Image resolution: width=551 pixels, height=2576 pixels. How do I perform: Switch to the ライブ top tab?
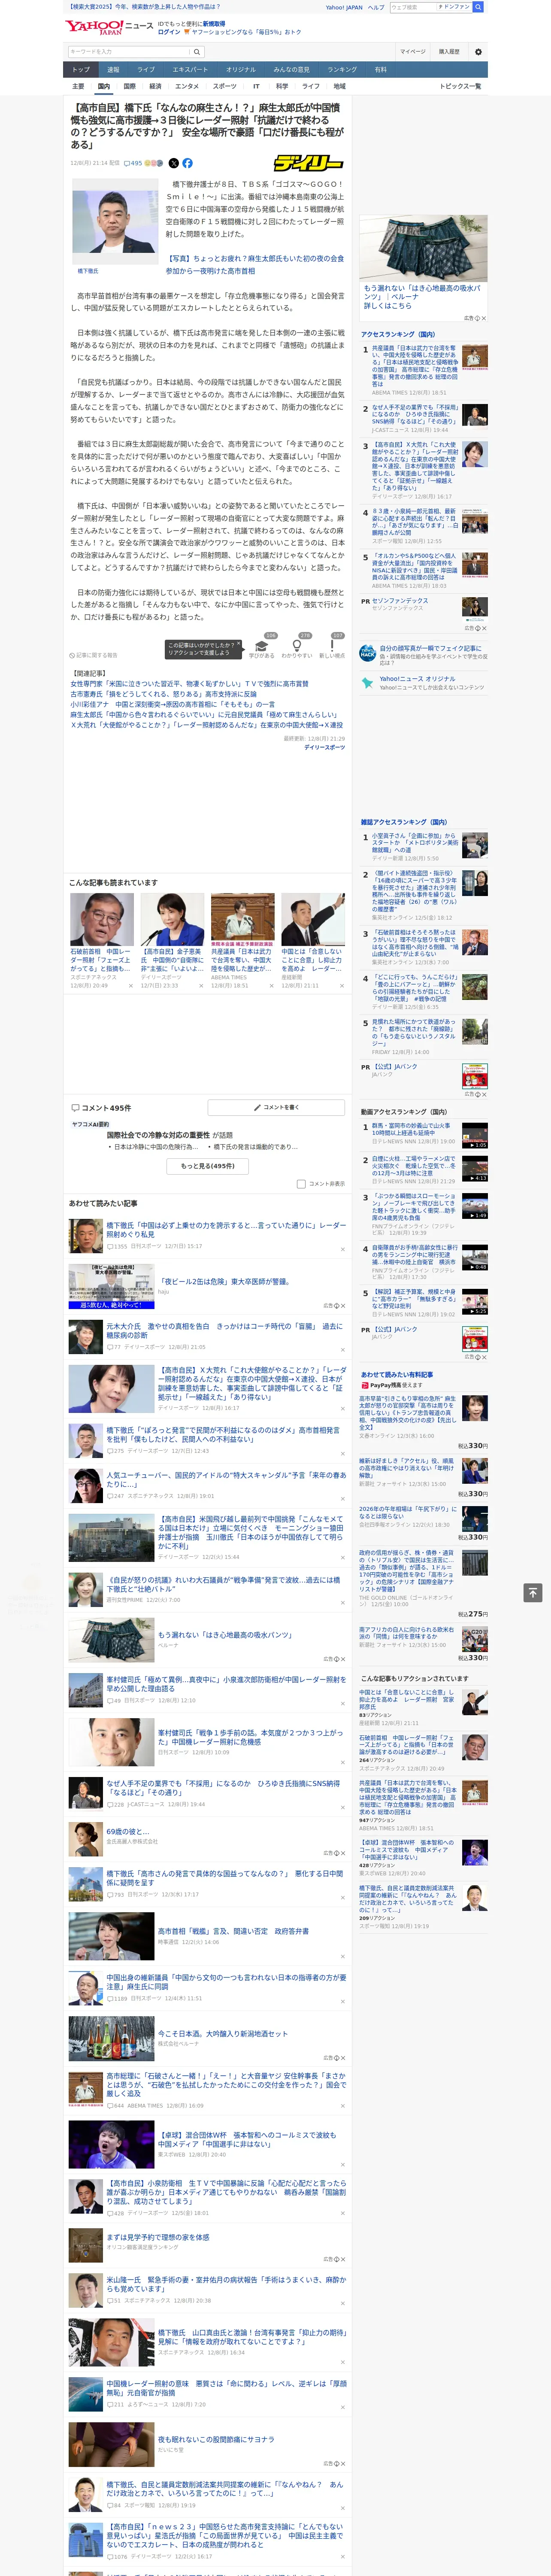(x=146, y=70)
